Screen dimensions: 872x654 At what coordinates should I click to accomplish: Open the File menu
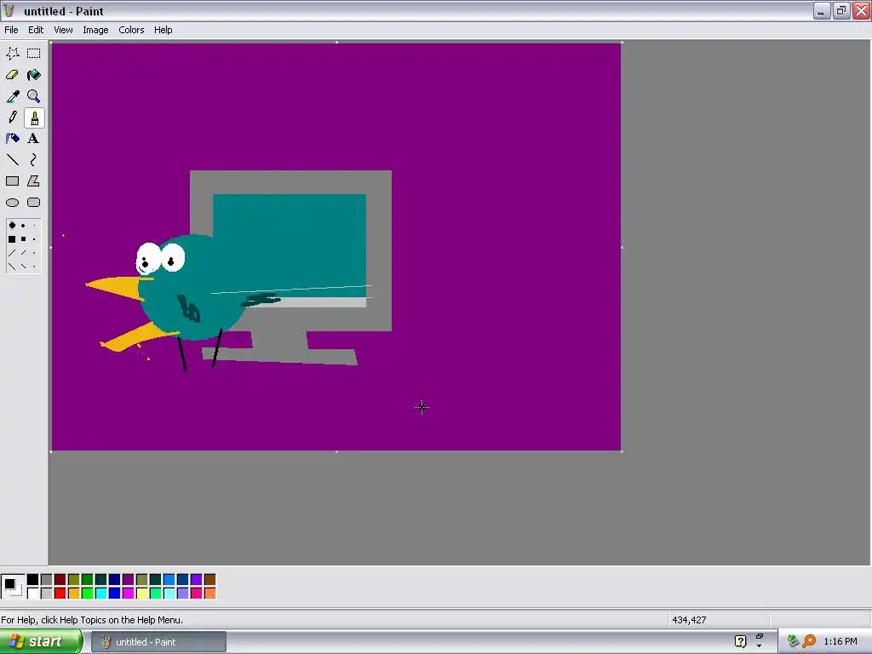pyautogui.click(x=11, y=30)
